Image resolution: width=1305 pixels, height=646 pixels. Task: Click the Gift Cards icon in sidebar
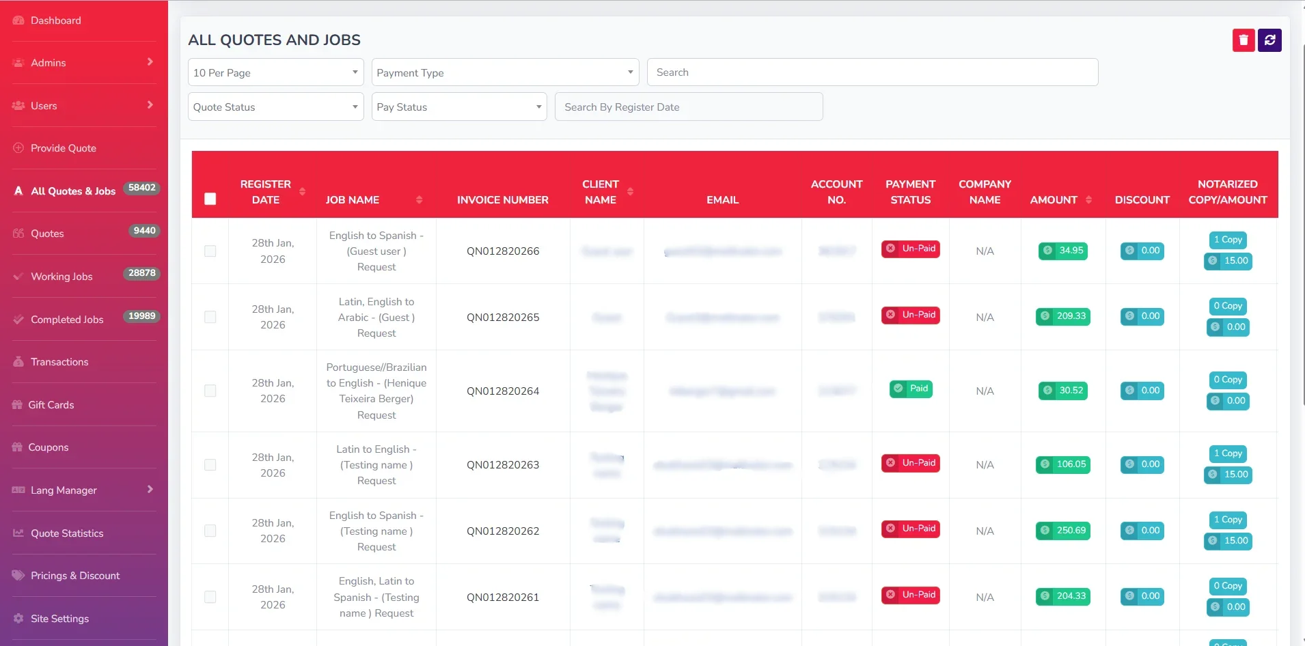(18, 405)
